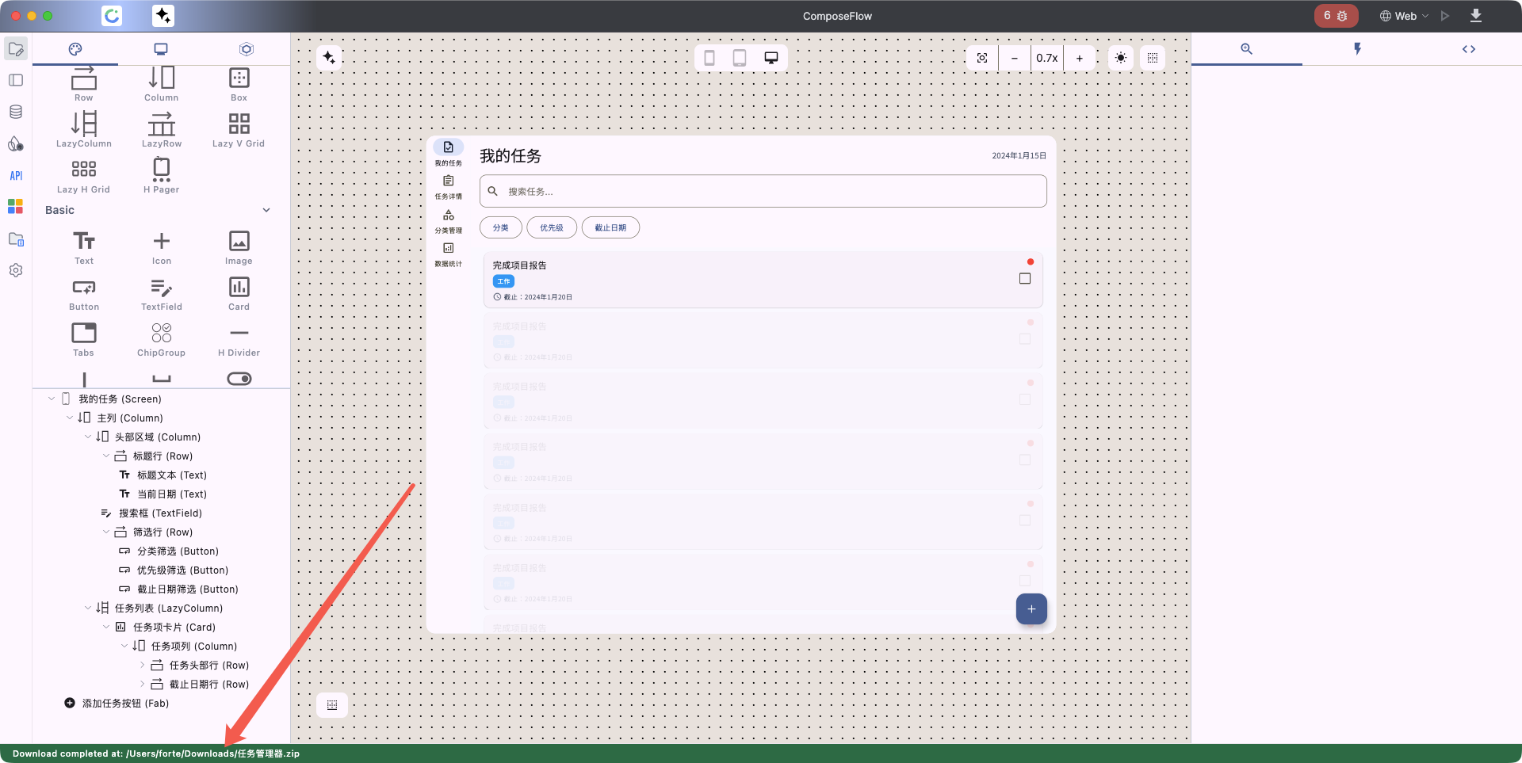The width and height of the screenshot is (1522, 763).
Task: Open the API editor in left sidebar
Action: [16, 176]
